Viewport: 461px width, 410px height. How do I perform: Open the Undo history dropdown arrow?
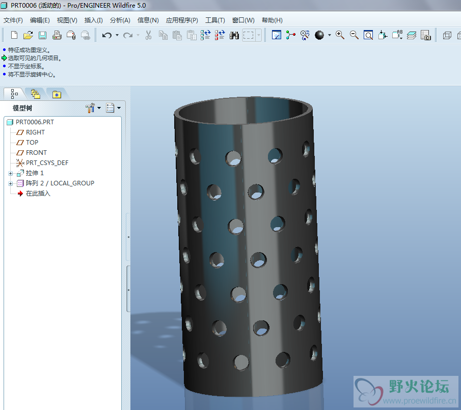[x=117, y=35]
